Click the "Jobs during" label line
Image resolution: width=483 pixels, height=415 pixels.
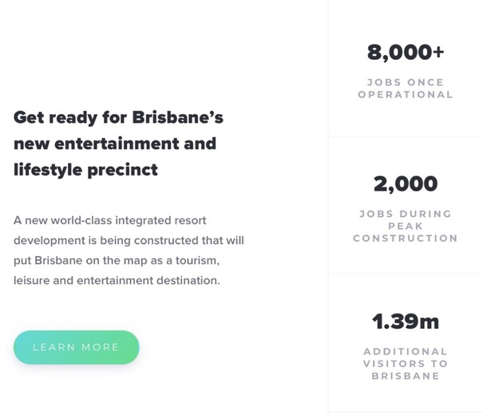[406, 214]
